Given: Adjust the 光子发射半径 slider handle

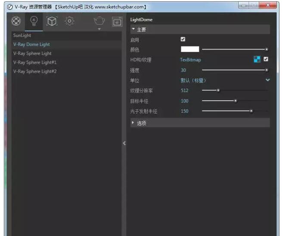Looking at the screenshot, I should point(251,111).
